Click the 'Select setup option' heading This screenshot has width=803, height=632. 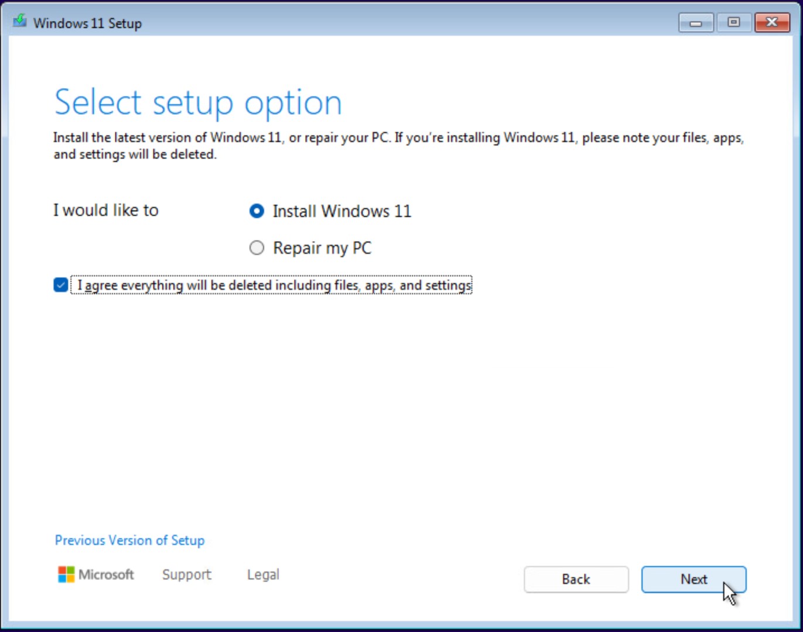[198, 102]
